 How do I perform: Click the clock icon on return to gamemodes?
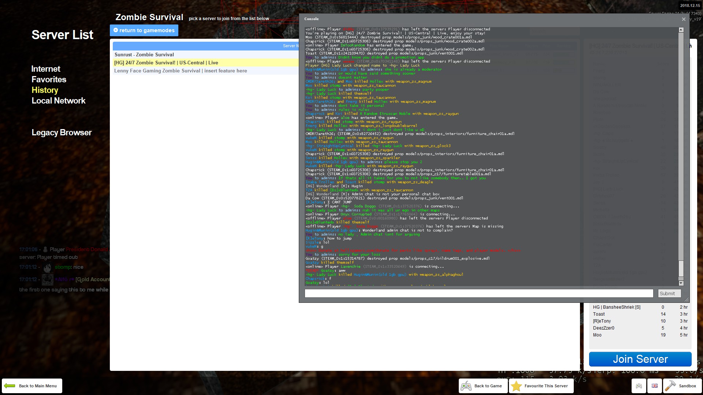point(116,30)
